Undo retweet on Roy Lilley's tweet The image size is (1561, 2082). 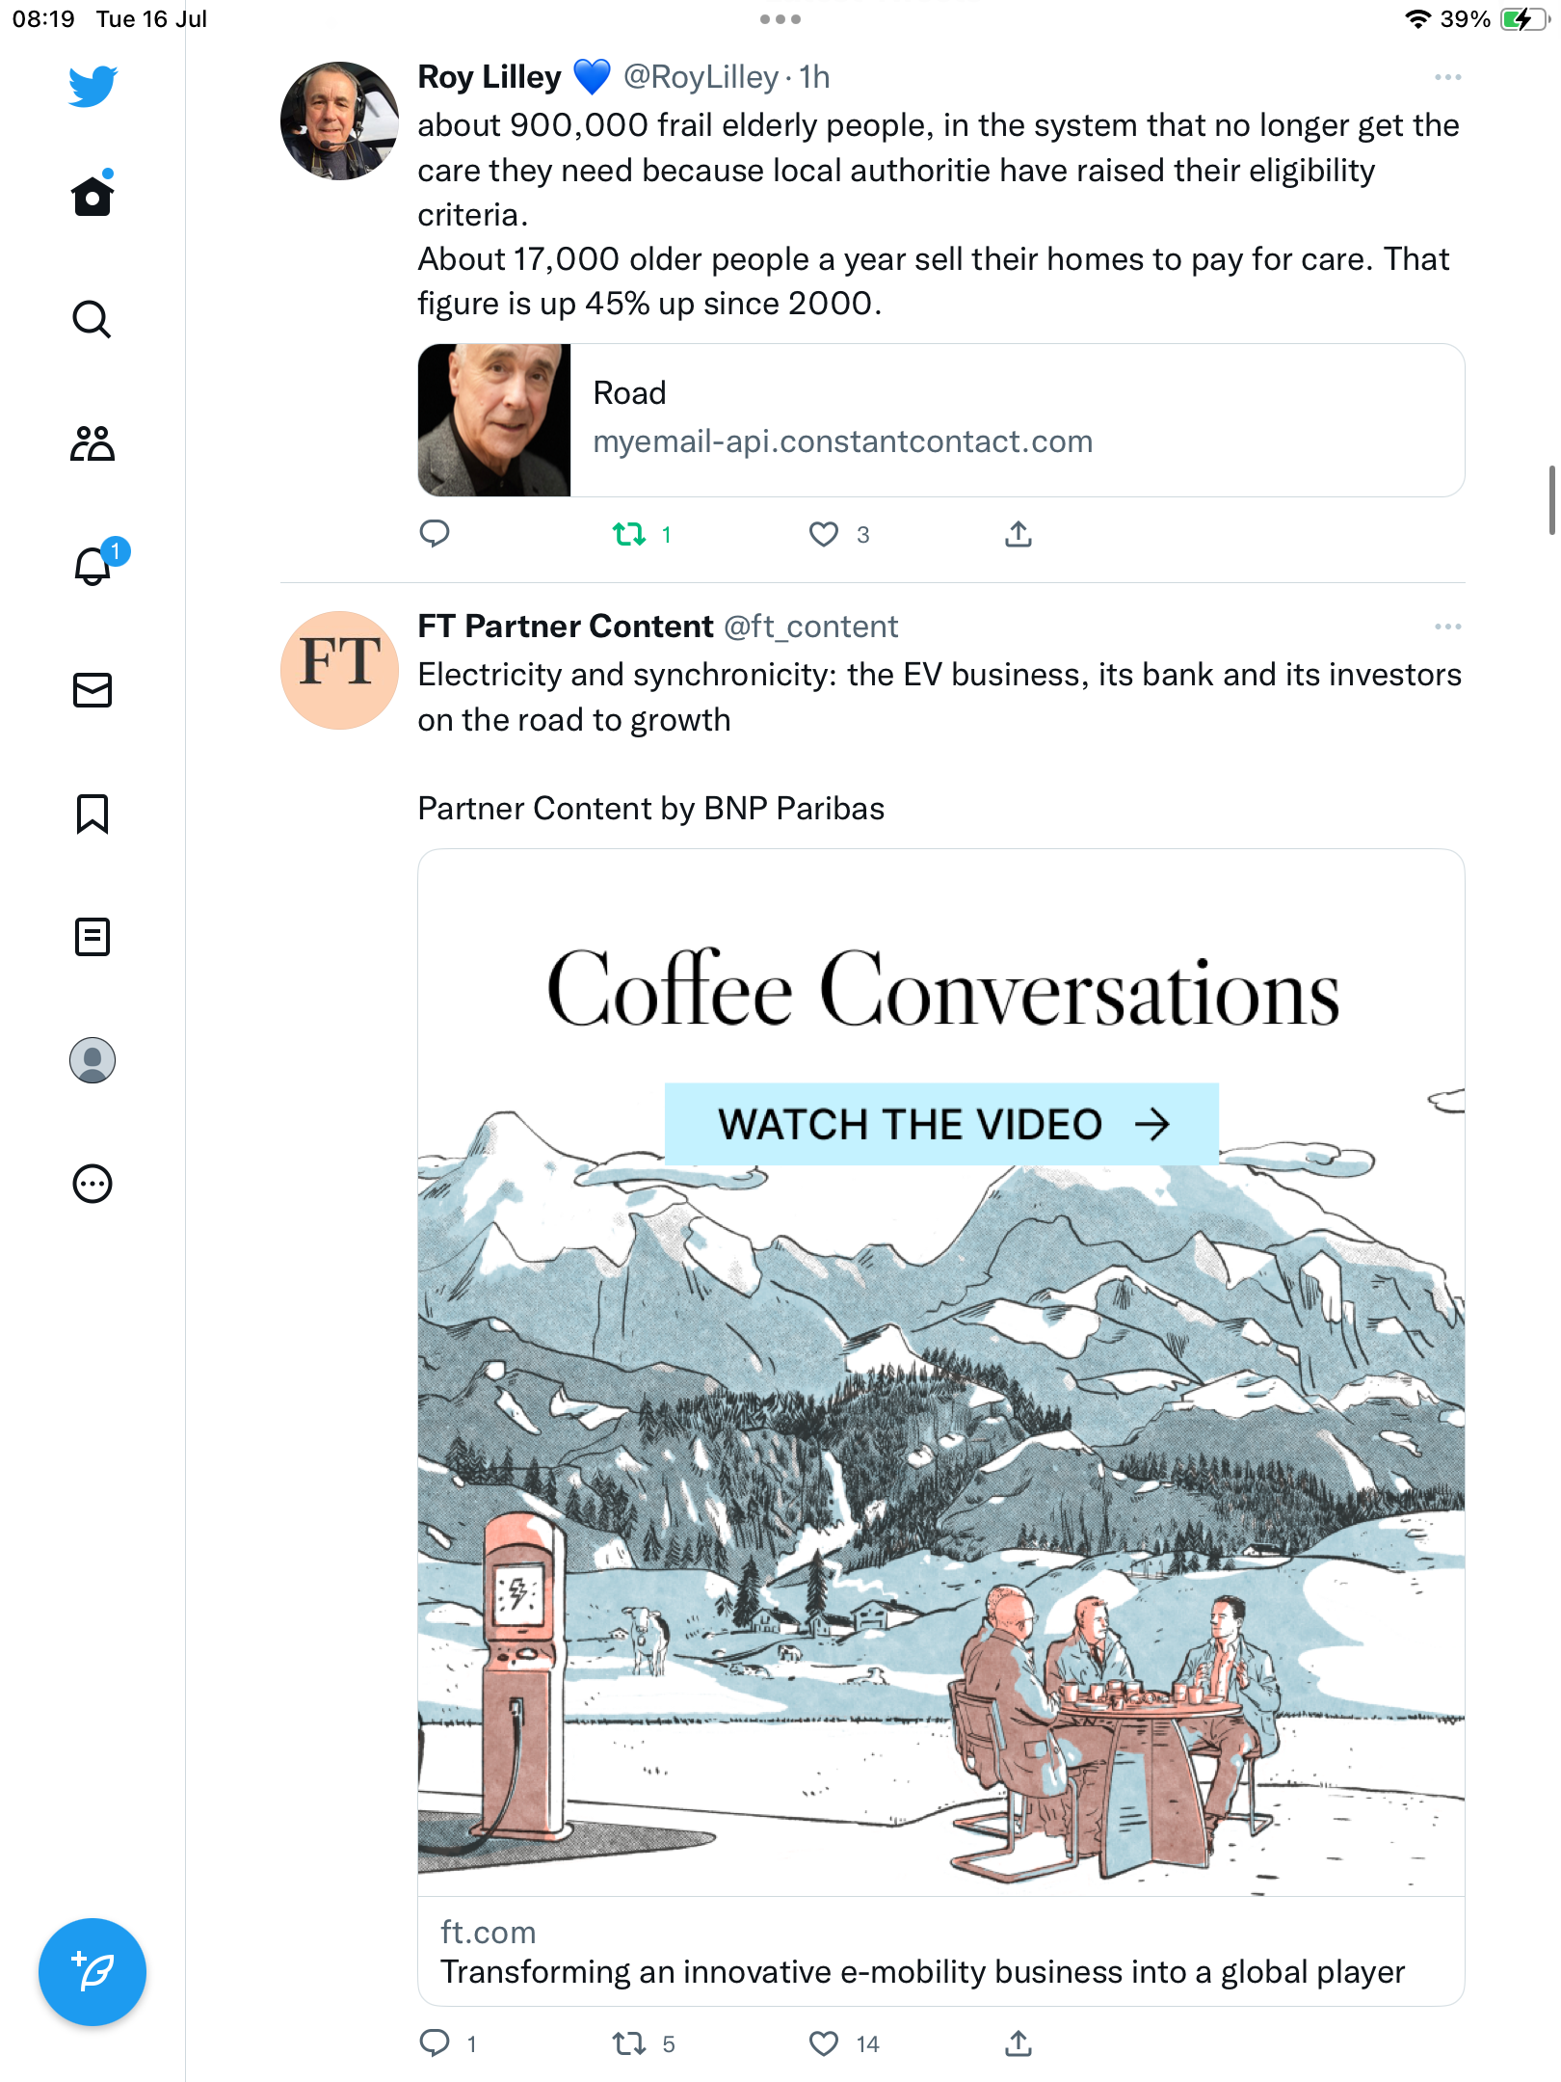click(629, 534)
